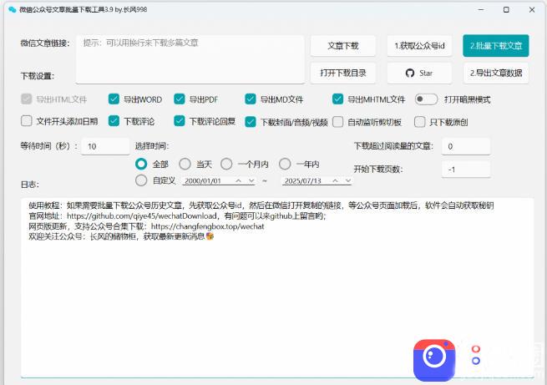The height and width of the screenshot is (385, 547).
Task: Uncheck the 下载评论 checkbox
Action: point(114,121)
